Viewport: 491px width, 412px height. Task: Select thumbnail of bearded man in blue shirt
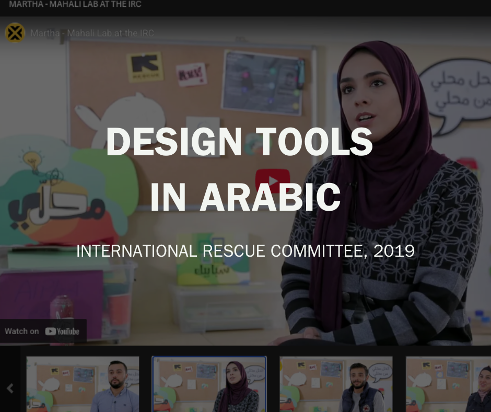[x=83, y=384]
